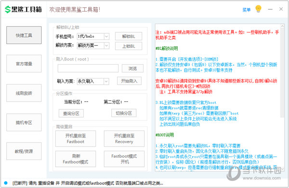Open the 解锁方案 dropdown
The height and width of the screenshot is (188, 289).
coord(93,45)
